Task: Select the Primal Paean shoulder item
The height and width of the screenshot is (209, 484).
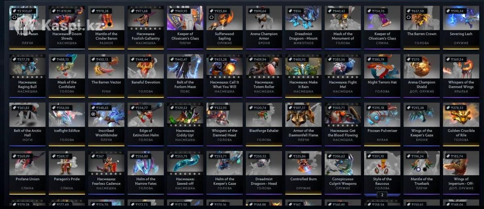Action: coord(27,27)
